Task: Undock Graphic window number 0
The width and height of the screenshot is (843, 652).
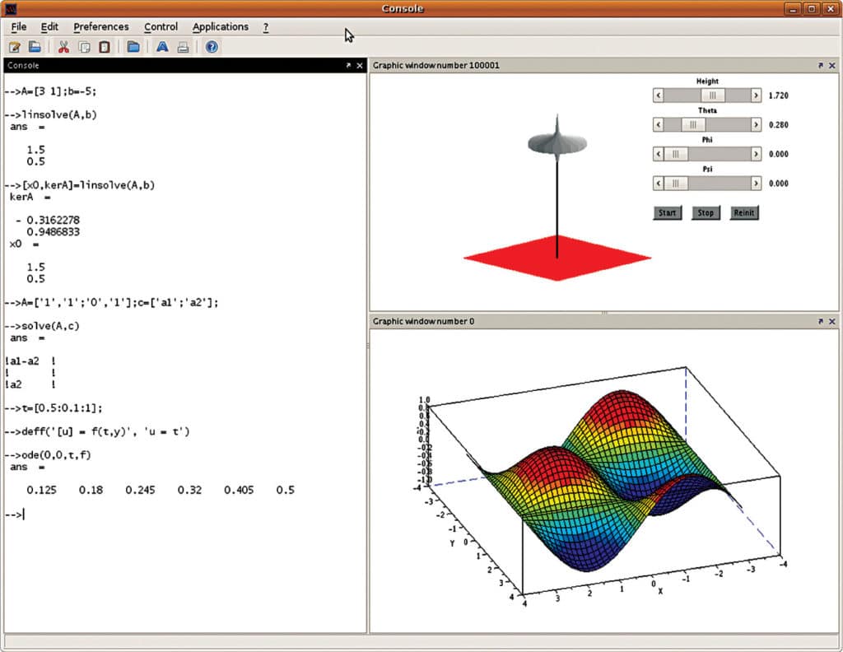Action: click(820, 321)
